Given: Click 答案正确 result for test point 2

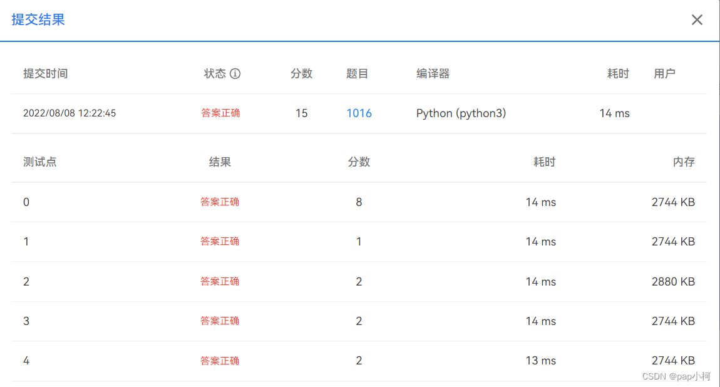Looking at the screenshot, I should click(x=220, y=281).
